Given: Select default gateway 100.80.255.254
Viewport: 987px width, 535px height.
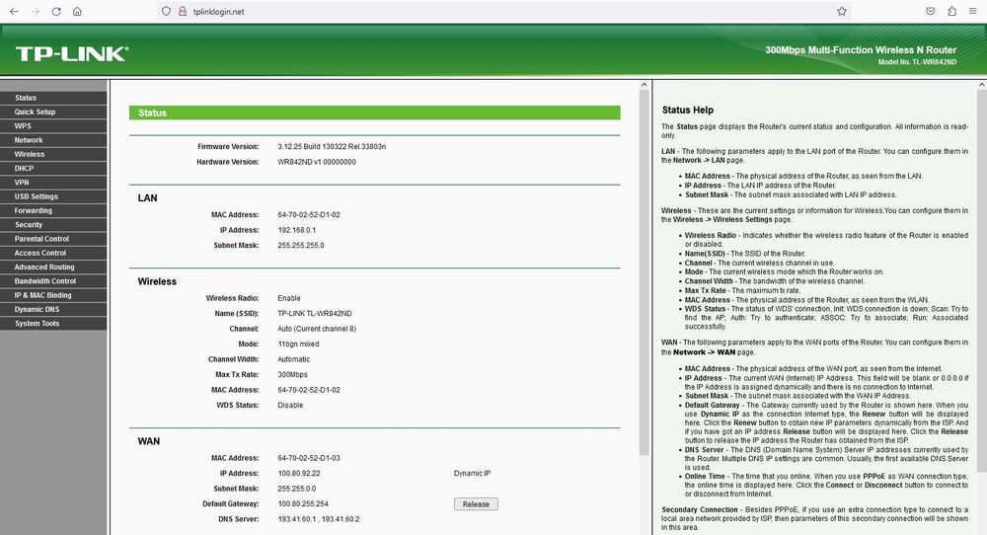Looking at the screenshot, I should (303, 504).
